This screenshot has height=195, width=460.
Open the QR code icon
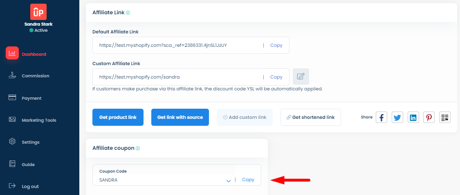point(445,118)
